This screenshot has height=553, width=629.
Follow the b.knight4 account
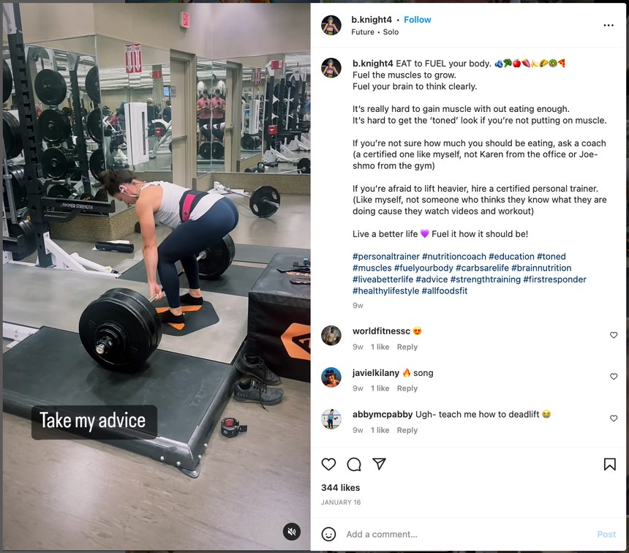(417, 20)
